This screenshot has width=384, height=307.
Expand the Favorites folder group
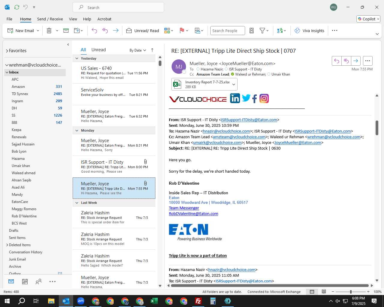point(7,51)
